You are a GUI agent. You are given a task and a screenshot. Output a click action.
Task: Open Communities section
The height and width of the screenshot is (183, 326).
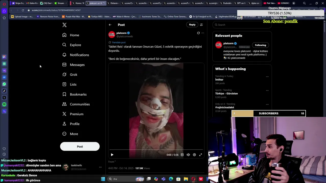pyautogui.click(x=76, y=104)
